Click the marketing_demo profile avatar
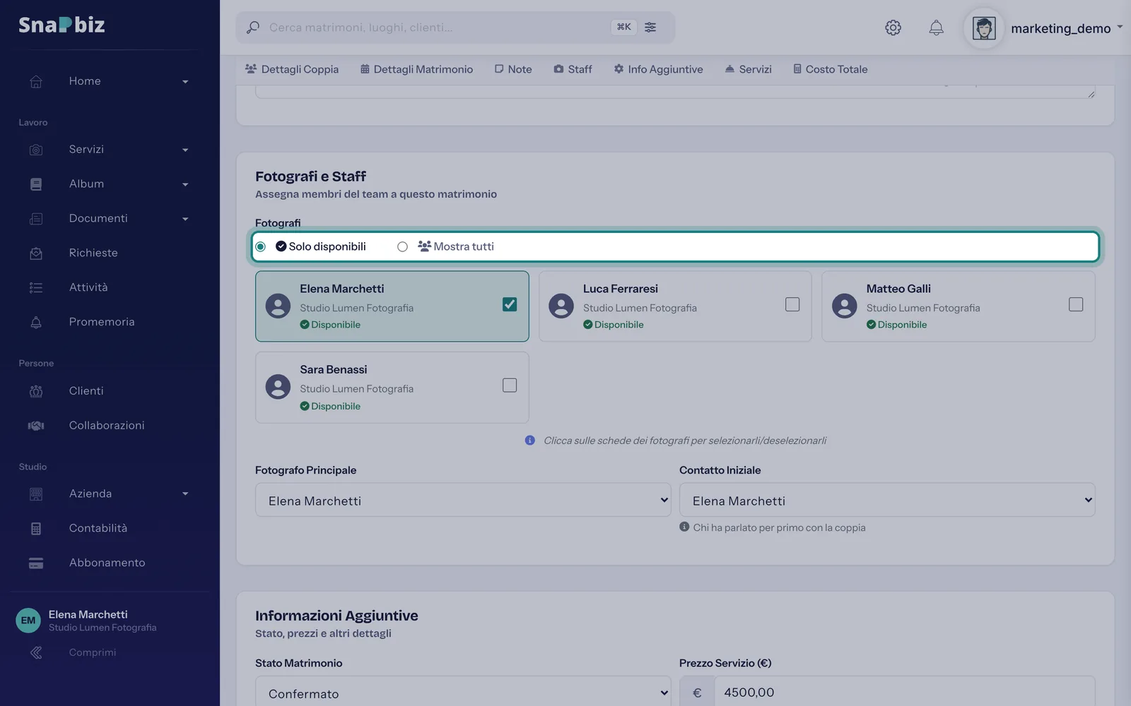 click(984, 28)
